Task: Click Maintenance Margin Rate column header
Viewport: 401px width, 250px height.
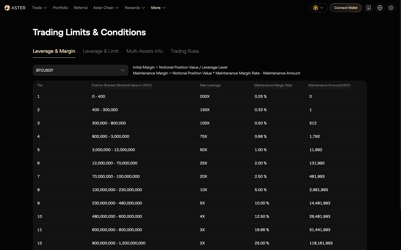Action: pos(273,85)
